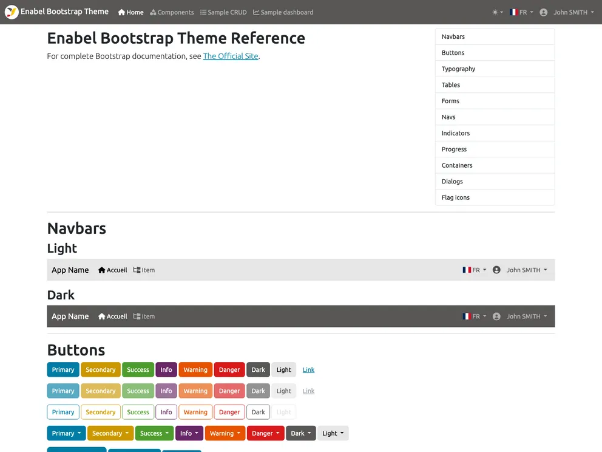Expand the Primary dropdown button
The height and width of the screenshot is (452, 602).
[66, 433]
